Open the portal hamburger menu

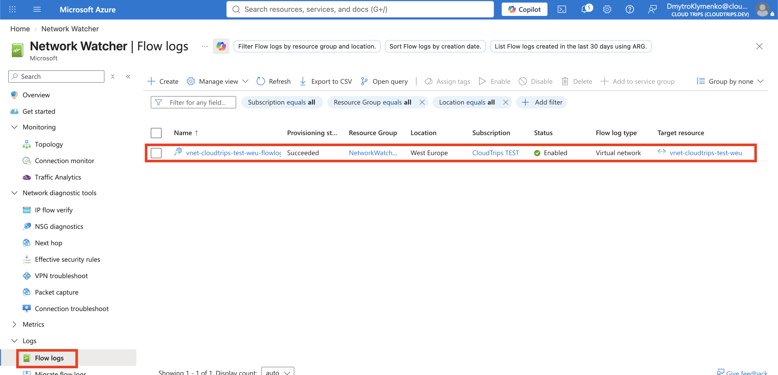[37, 9]
